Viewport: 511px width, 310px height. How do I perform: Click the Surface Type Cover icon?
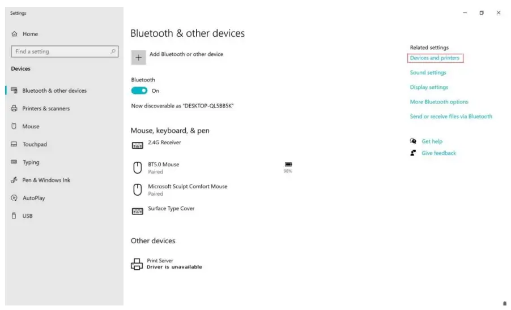click(x=137, y=211)
